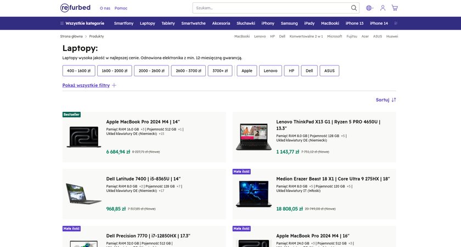Click Strona główna breadcrumb
461x247 pixels.
71,36
